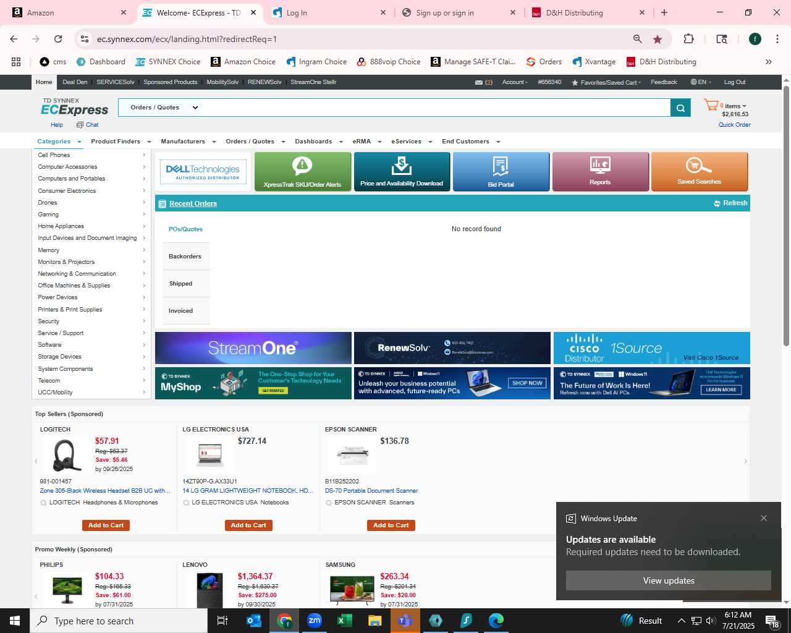Open Outlook from the taskbar
This screenshot has height=633, width=791.
254,621
